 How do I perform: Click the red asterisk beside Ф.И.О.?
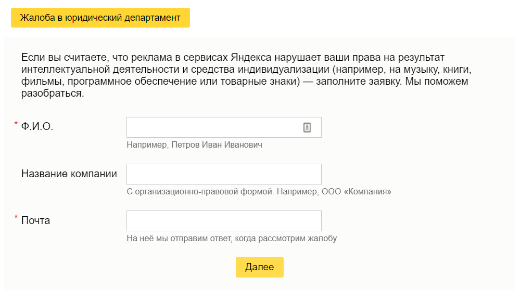16,124
